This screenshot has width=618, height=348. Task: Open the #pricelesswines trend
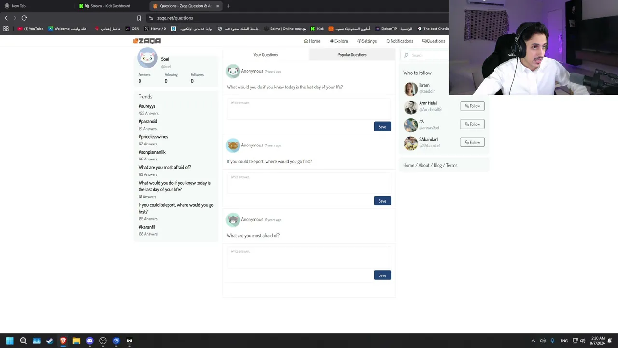[153, 137]
